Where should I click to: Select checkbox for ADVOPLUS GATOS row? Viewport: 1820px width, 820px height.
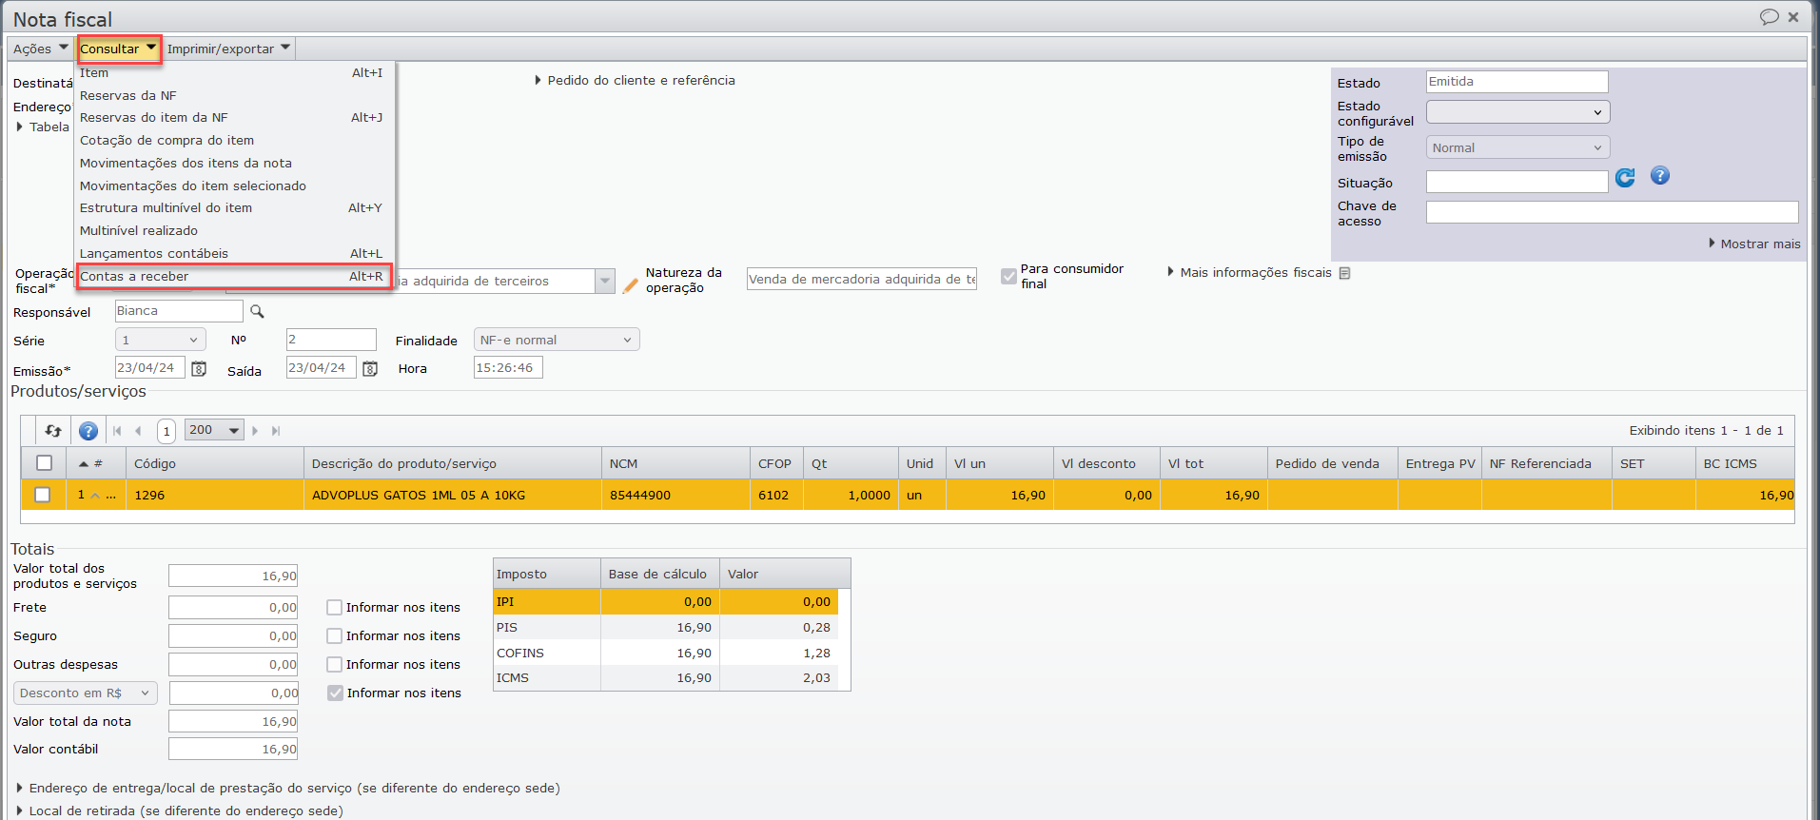(42, 495)
